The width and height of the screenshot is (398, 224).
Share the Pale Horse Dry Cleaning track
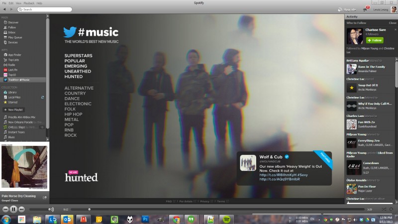coord(44,197)
